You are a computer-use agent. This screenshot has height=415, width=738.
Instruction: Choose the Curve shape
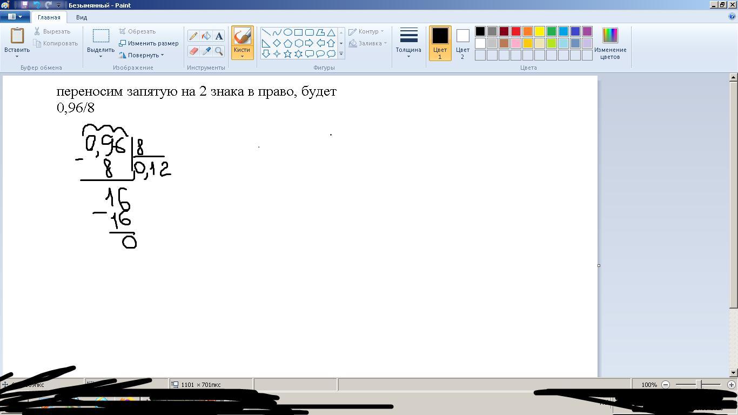pyautogui.click(x=277, y=32)
